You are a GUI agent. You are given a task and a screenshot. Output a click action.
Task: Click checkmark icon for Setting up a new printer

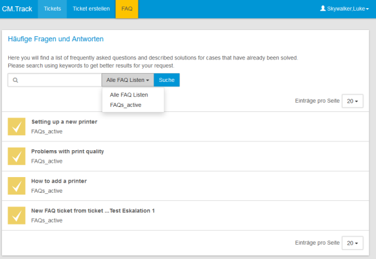16,126
